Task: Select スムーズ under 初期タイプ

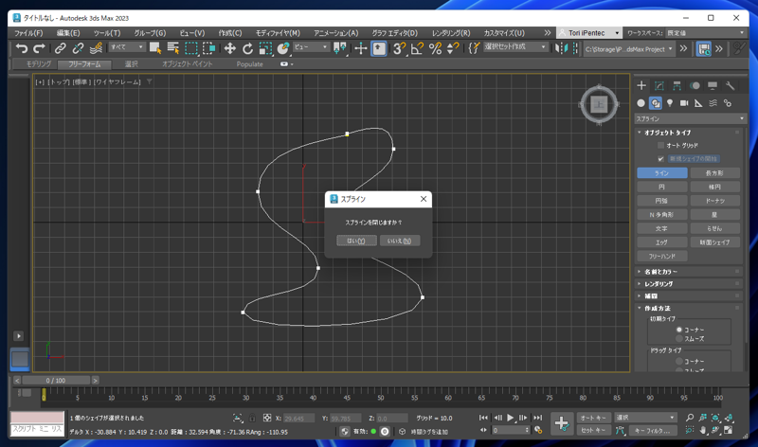Action: coord(679,339)
